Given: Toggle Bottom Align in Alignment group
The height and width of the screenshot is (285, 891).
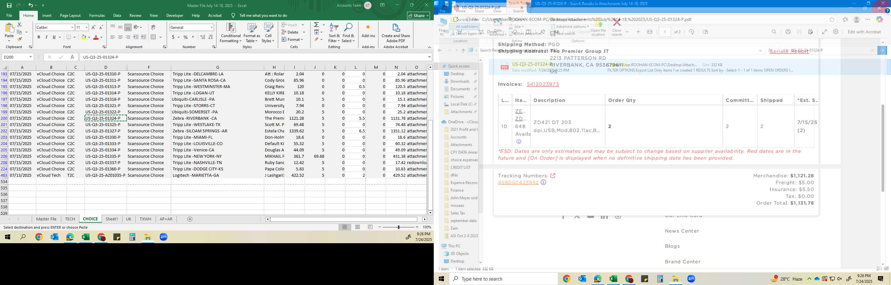Looking at the screenshot, I should pos(128,27).
